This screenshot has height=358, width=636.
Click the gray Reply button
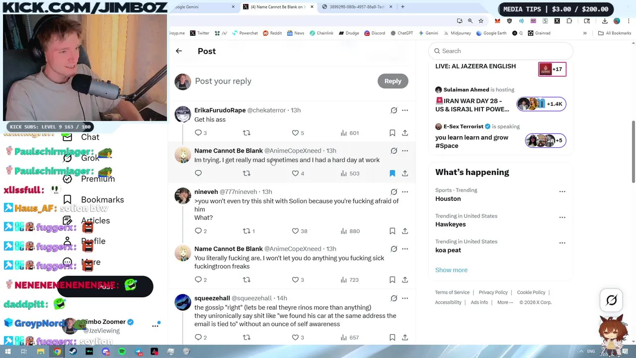point(393,81)
